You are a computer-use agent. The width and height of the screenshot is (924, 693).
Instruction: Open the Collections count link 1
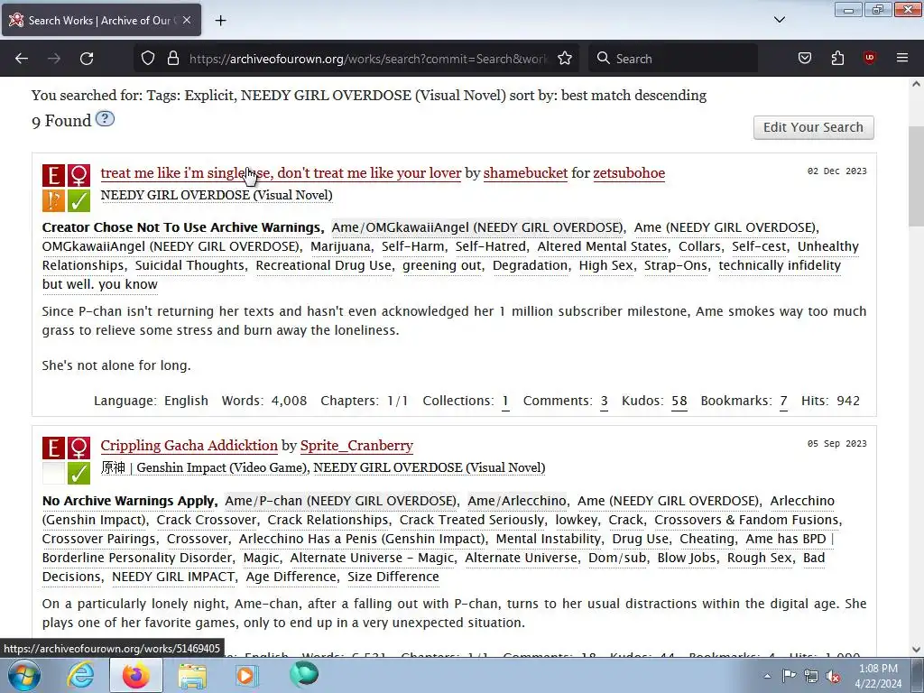(505, 401)
